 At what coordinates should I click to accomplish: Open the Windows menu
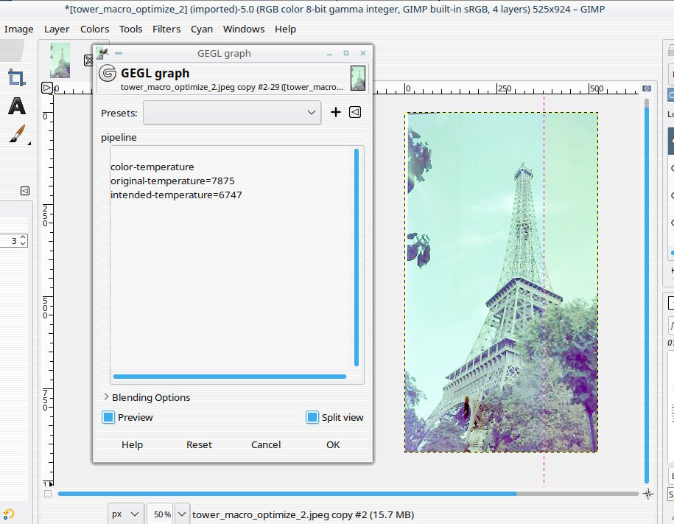tap(244, 29)
